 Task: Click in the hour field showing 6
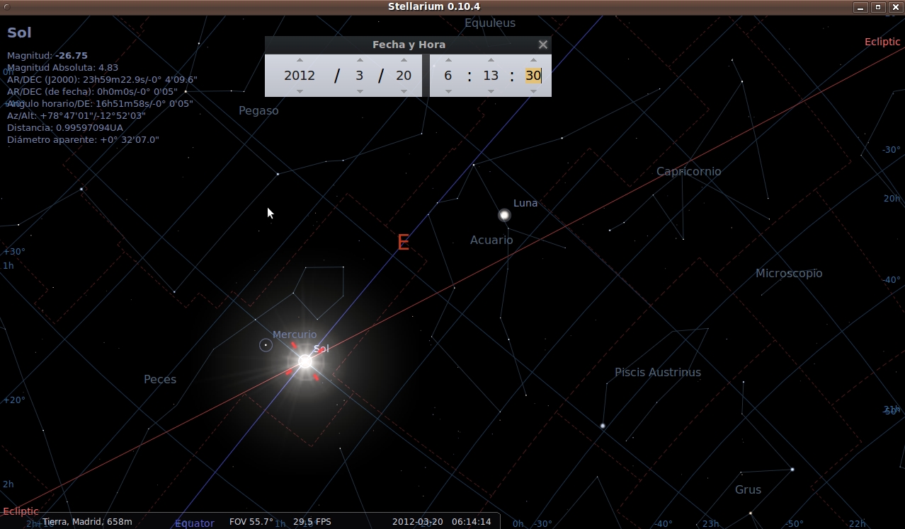[x=448, y=76]
